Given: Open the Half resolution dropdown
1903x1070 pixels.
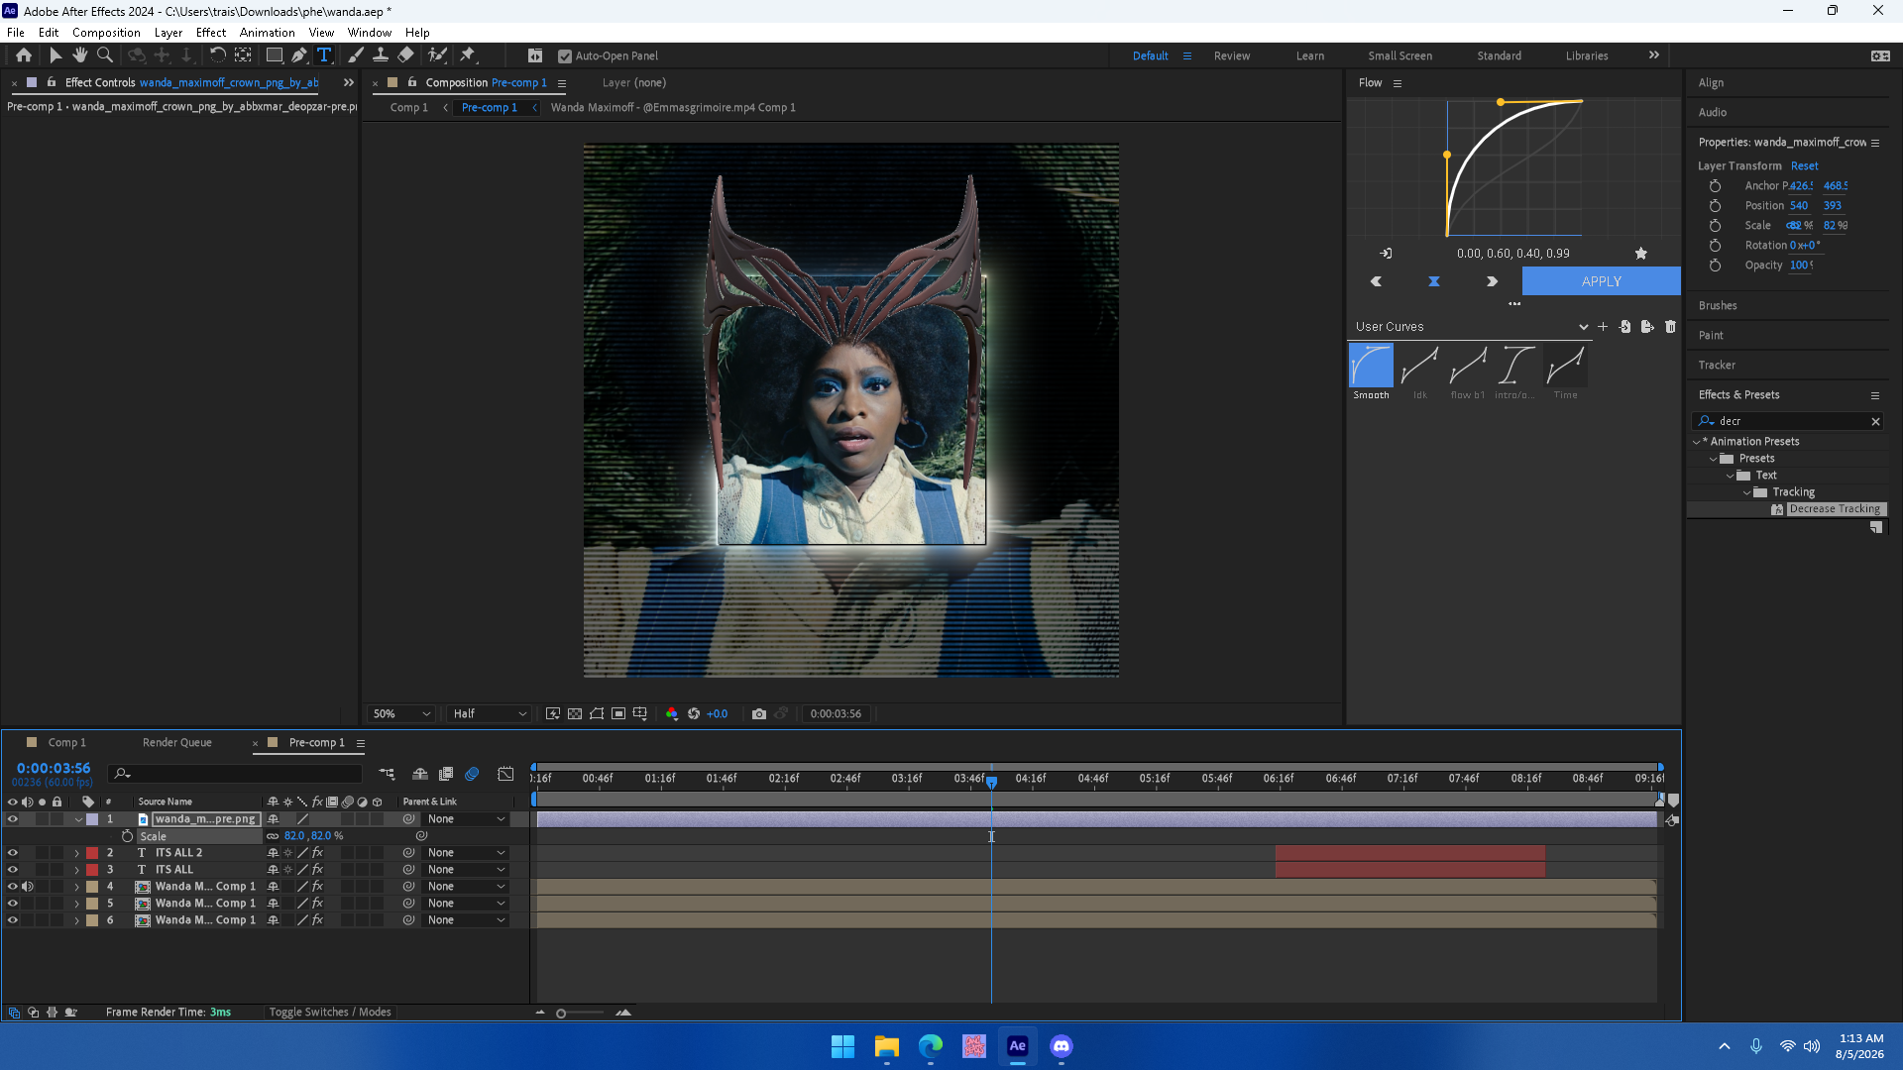Looking at the screenshot, I should pyautogui.click(x=490, y=713).
